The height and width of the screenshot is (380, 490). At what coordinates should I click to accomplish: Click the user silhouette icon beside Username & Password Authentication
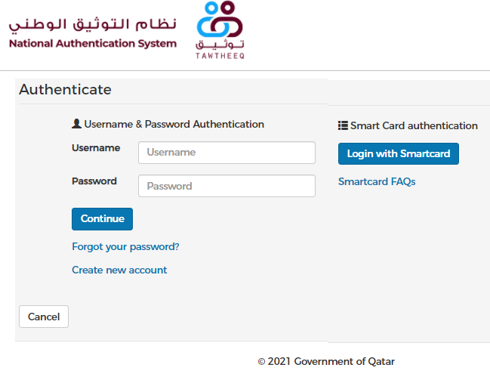pyautogui.click(x=76, y=124)
